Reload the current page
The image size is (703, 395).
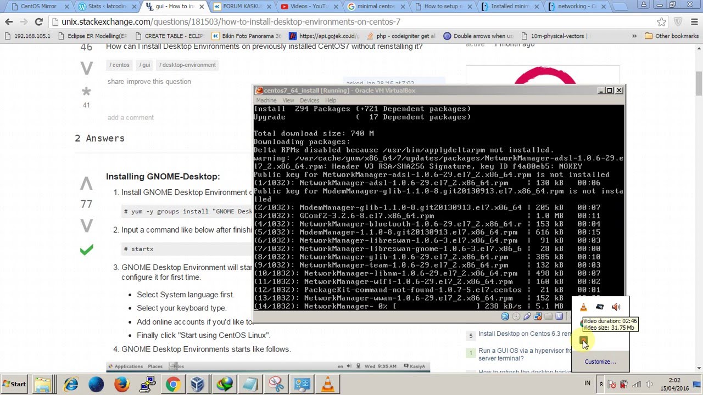click(38, 22)
